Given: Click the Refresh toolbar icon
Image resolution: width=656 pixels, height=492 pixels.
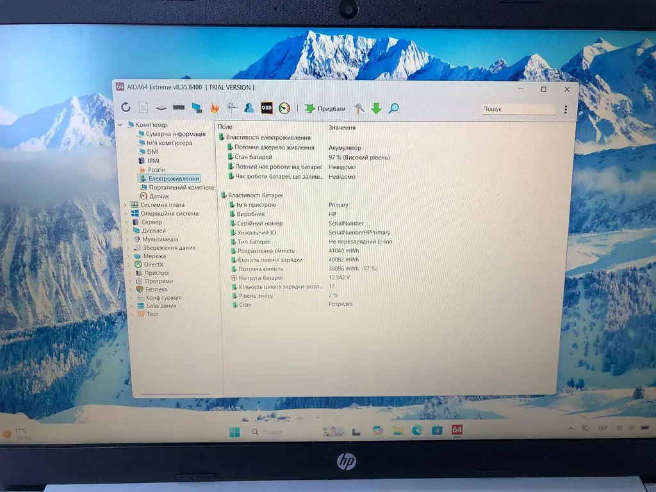Looking at the screenshot, I should pos(126,107).
